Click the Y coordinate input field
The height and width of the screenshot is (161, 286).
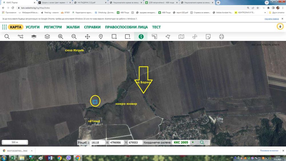pos(135,142)
